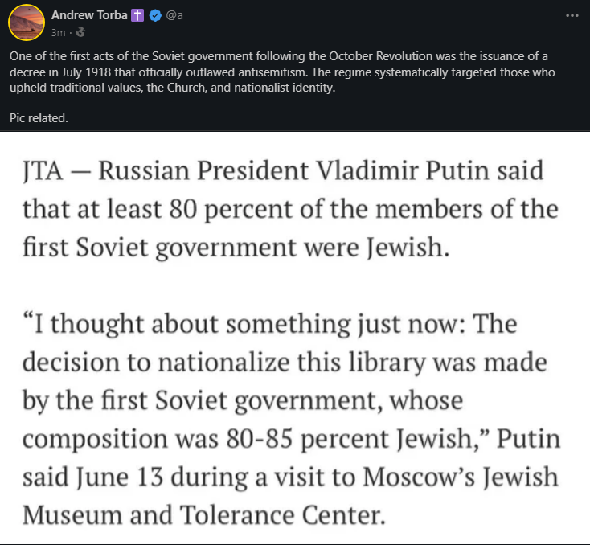This screenshot has width=590, height=545.
Task: Click the purple cross emoji badge
Action: (x=138, y=15)
